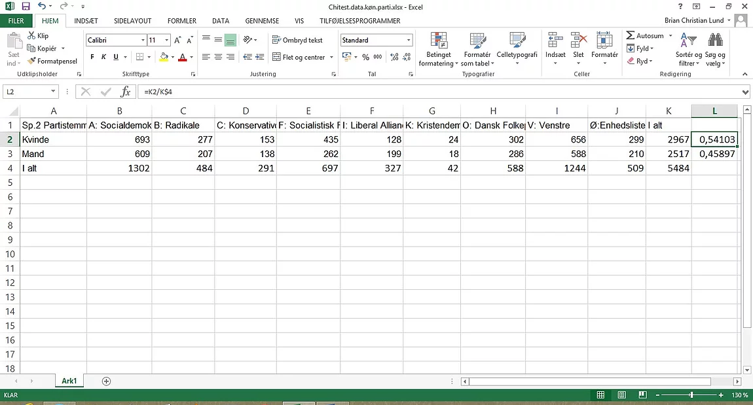Apply fill color to the cell
753x405 pixels.
pyautogui.click(x=164, y=57)
